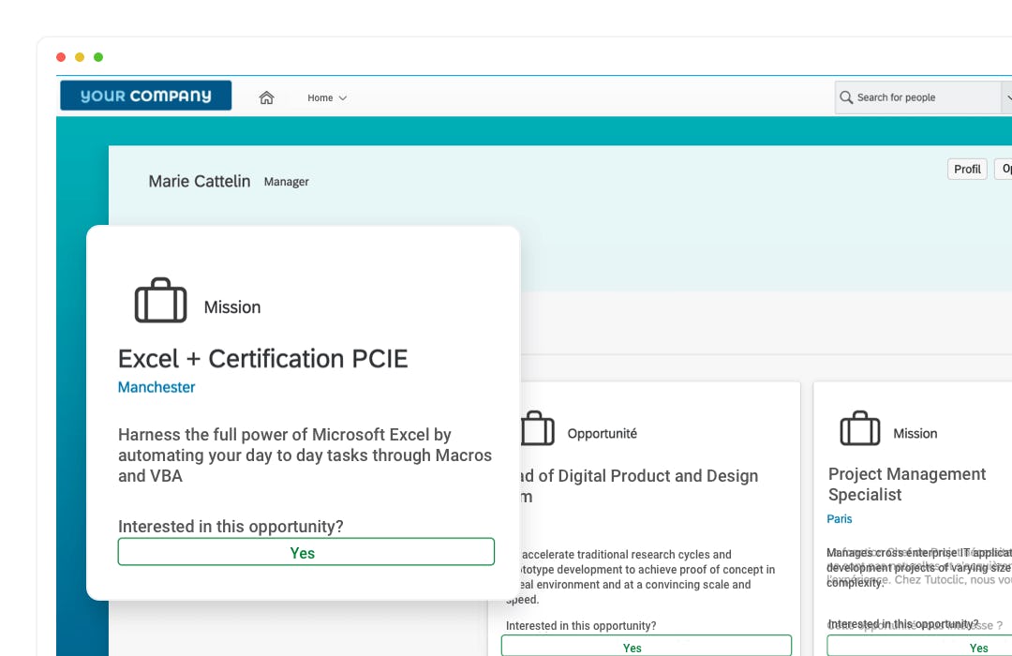This screenshot has height=656, width=1012.
Task: Click the Mission label on Excel card
Action: [232, 307]
